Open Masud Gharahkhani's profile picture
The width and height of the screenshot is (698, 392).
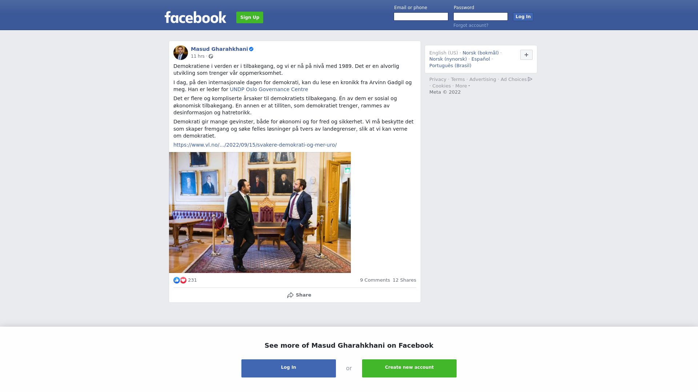point(181,53)
